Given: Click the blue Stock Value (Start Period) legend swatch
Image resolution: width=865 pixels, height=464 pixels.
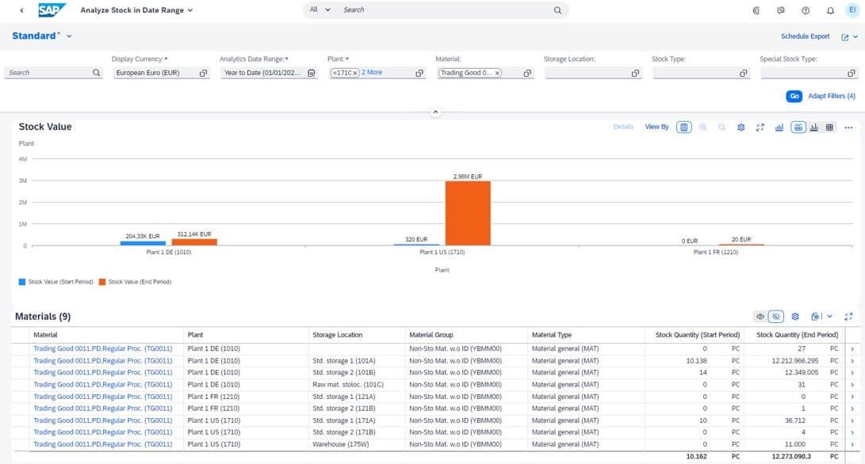Looking at the screenshot, I should [x=22, y=282].
